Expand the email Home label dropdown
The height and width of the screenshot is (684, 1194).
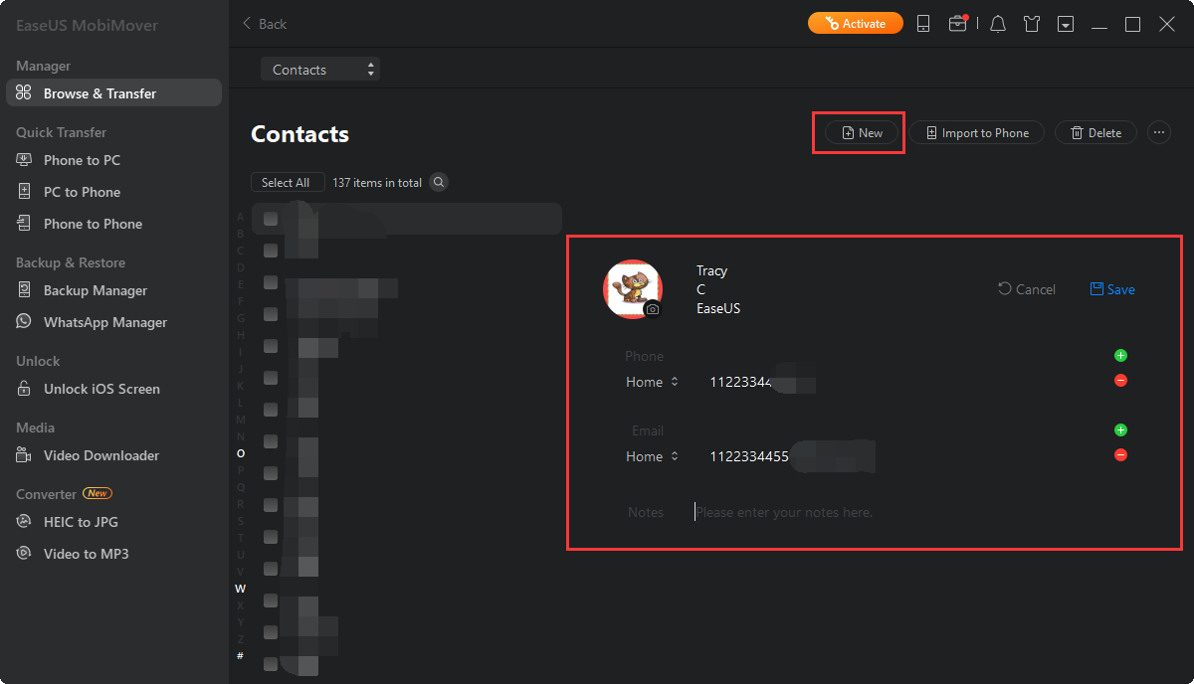(x=652, y=456)
